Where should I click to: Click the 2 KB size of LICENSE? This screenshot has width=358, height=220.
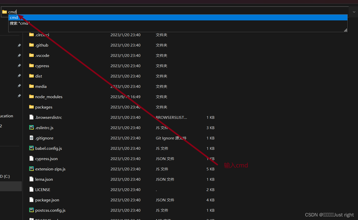point(210,190)
